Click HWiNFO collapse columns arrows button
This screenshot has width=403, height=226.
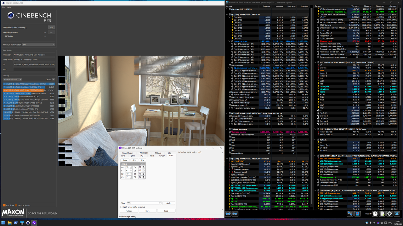(x=235, y=213)
